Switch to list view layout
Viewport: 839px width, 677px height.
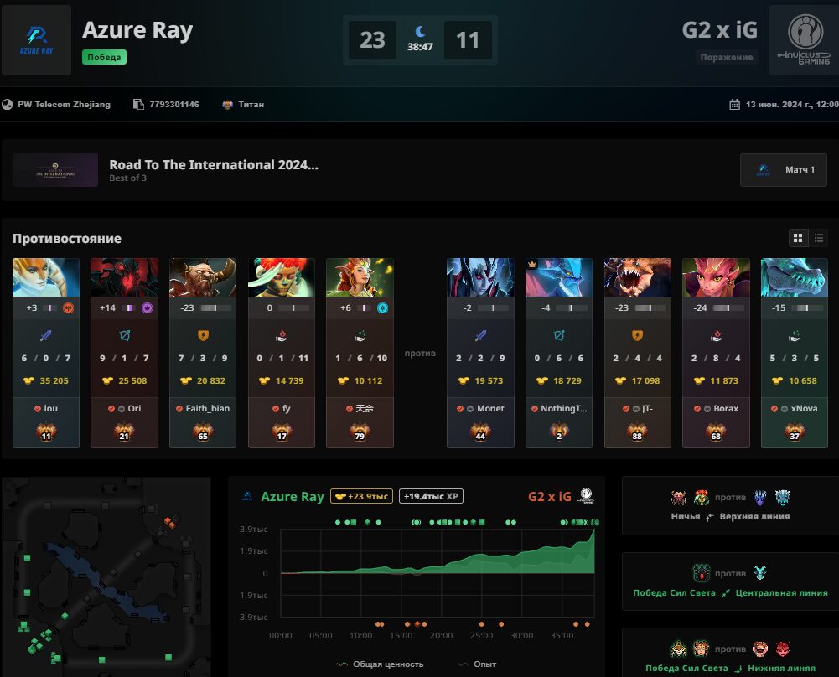coord(819,238)
